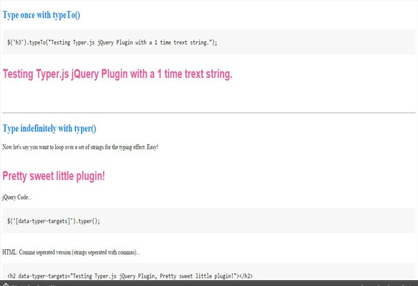Click the $('[data-typer-targets]').typer(); code line
418x286 pixels.
click(53, 221)
